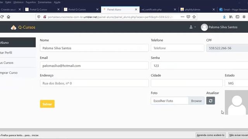248x139 pixels.
Task: Close the Painel Aluno tab
Action: pos(136,9)
